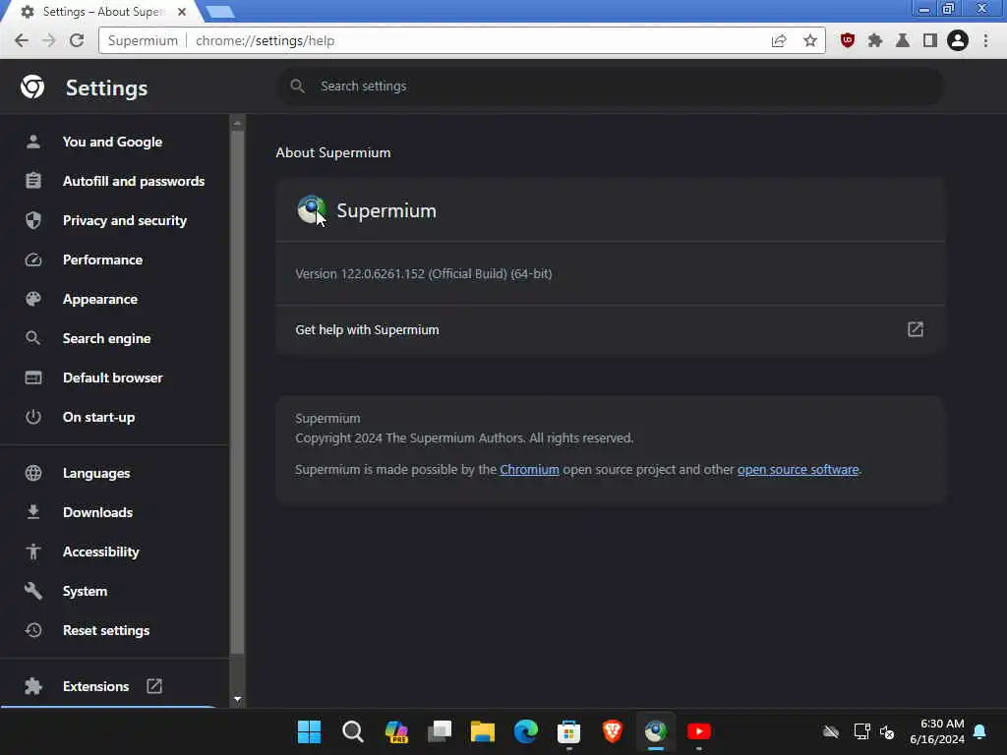Image resolution: width=1007 pixels, height=755 pixels.
Task: Open the Windows Start menu
Action: 309,731
